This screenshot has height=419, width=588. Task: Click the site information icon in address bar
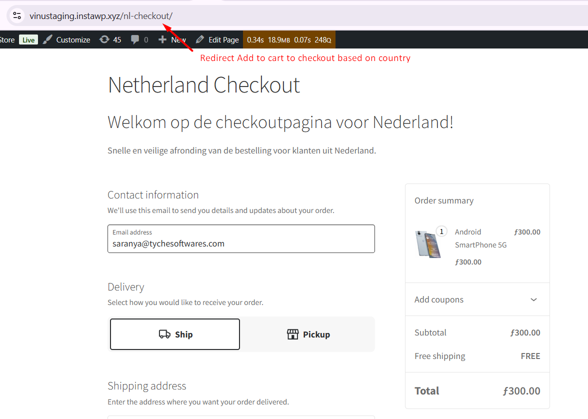[x=17, y=15]
